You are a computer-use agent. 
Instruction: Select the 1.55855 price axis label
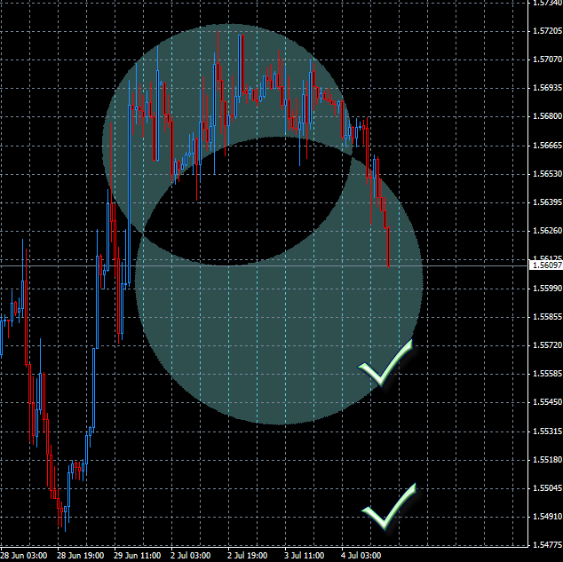pyautogui.click(x=547, y=317)
